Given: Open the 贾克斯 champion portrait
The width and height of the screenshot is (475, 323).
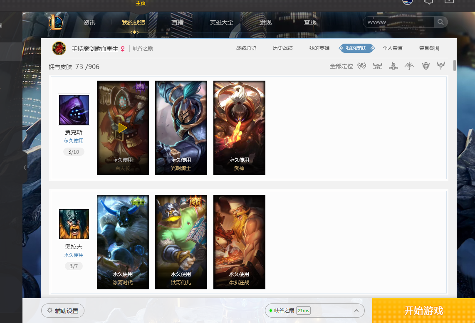Looking at the screenshot, I should pos(74,110).
